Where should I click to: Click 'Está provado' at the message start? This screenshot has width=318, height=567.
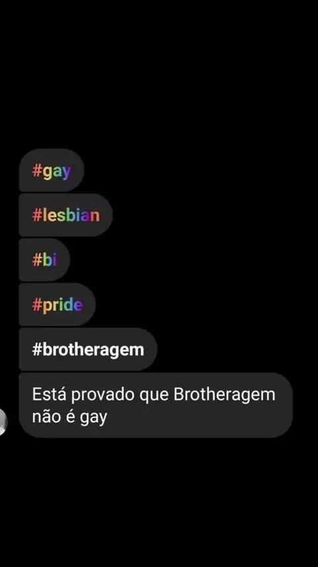[84, 394]
